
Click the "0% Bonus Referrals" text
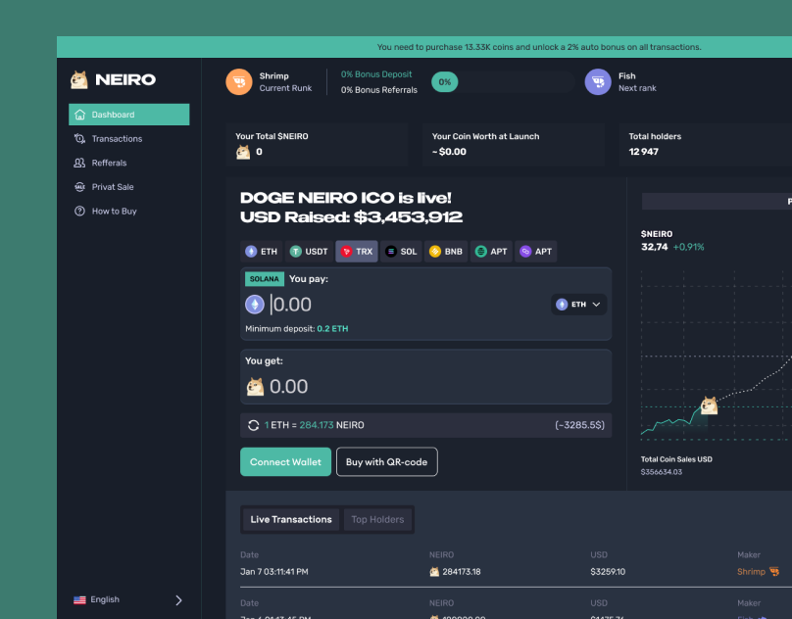coord(378,90)
